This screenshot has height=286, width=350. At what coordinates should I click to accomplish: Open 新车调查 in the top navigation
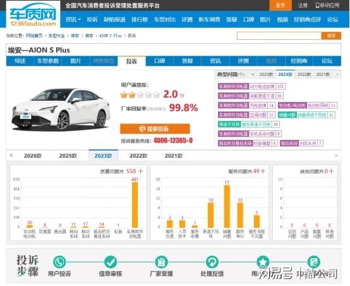[209, 20]
